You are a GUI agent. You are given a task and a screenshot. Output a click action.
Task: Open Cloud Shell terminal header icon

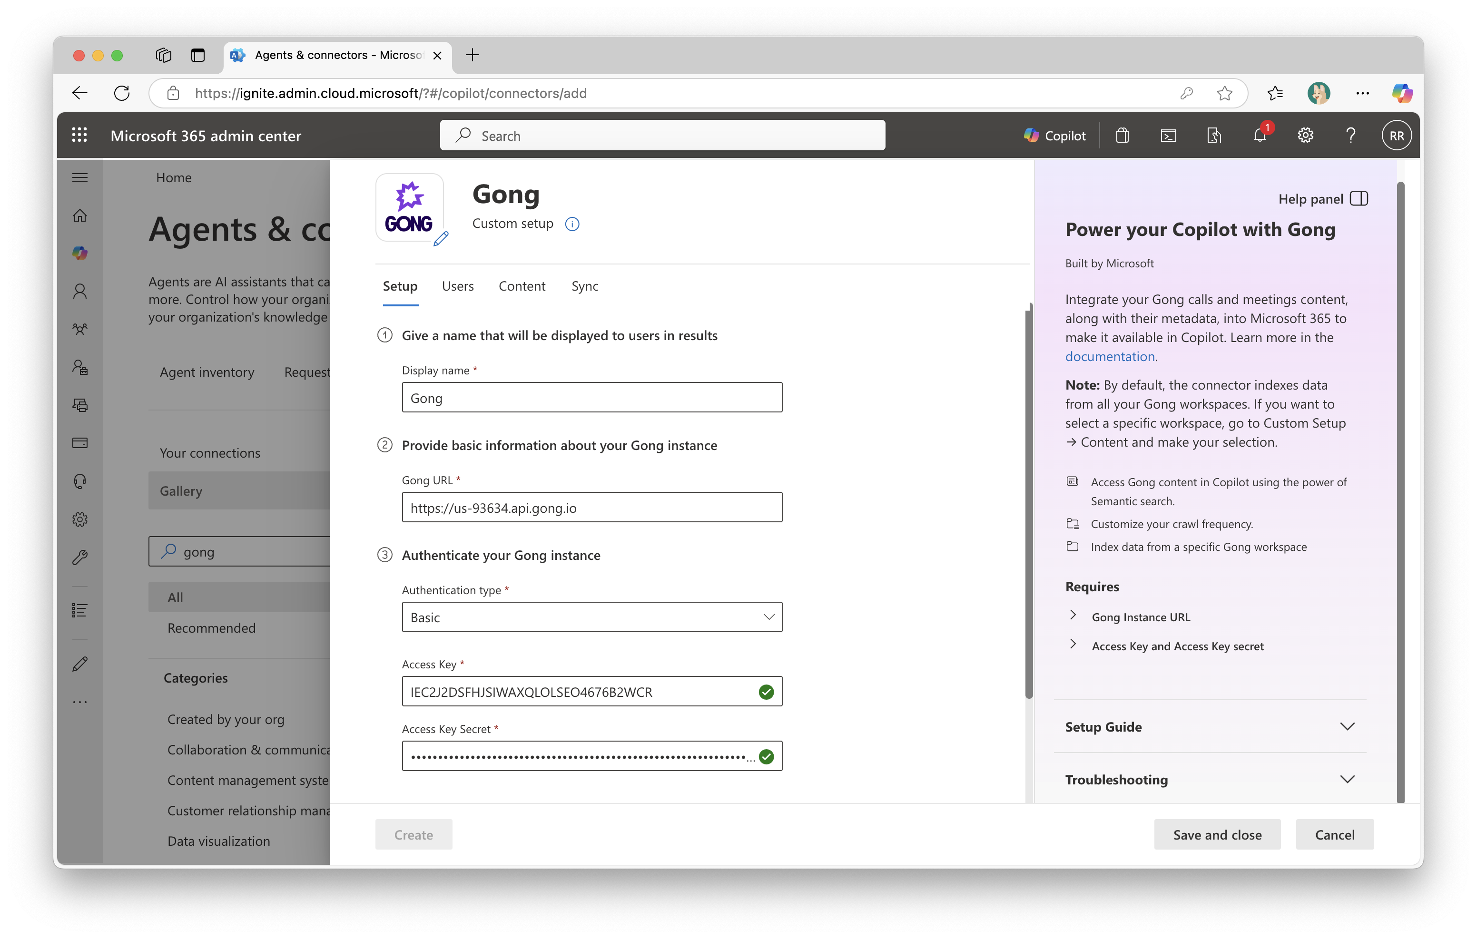pos(1168,136)
